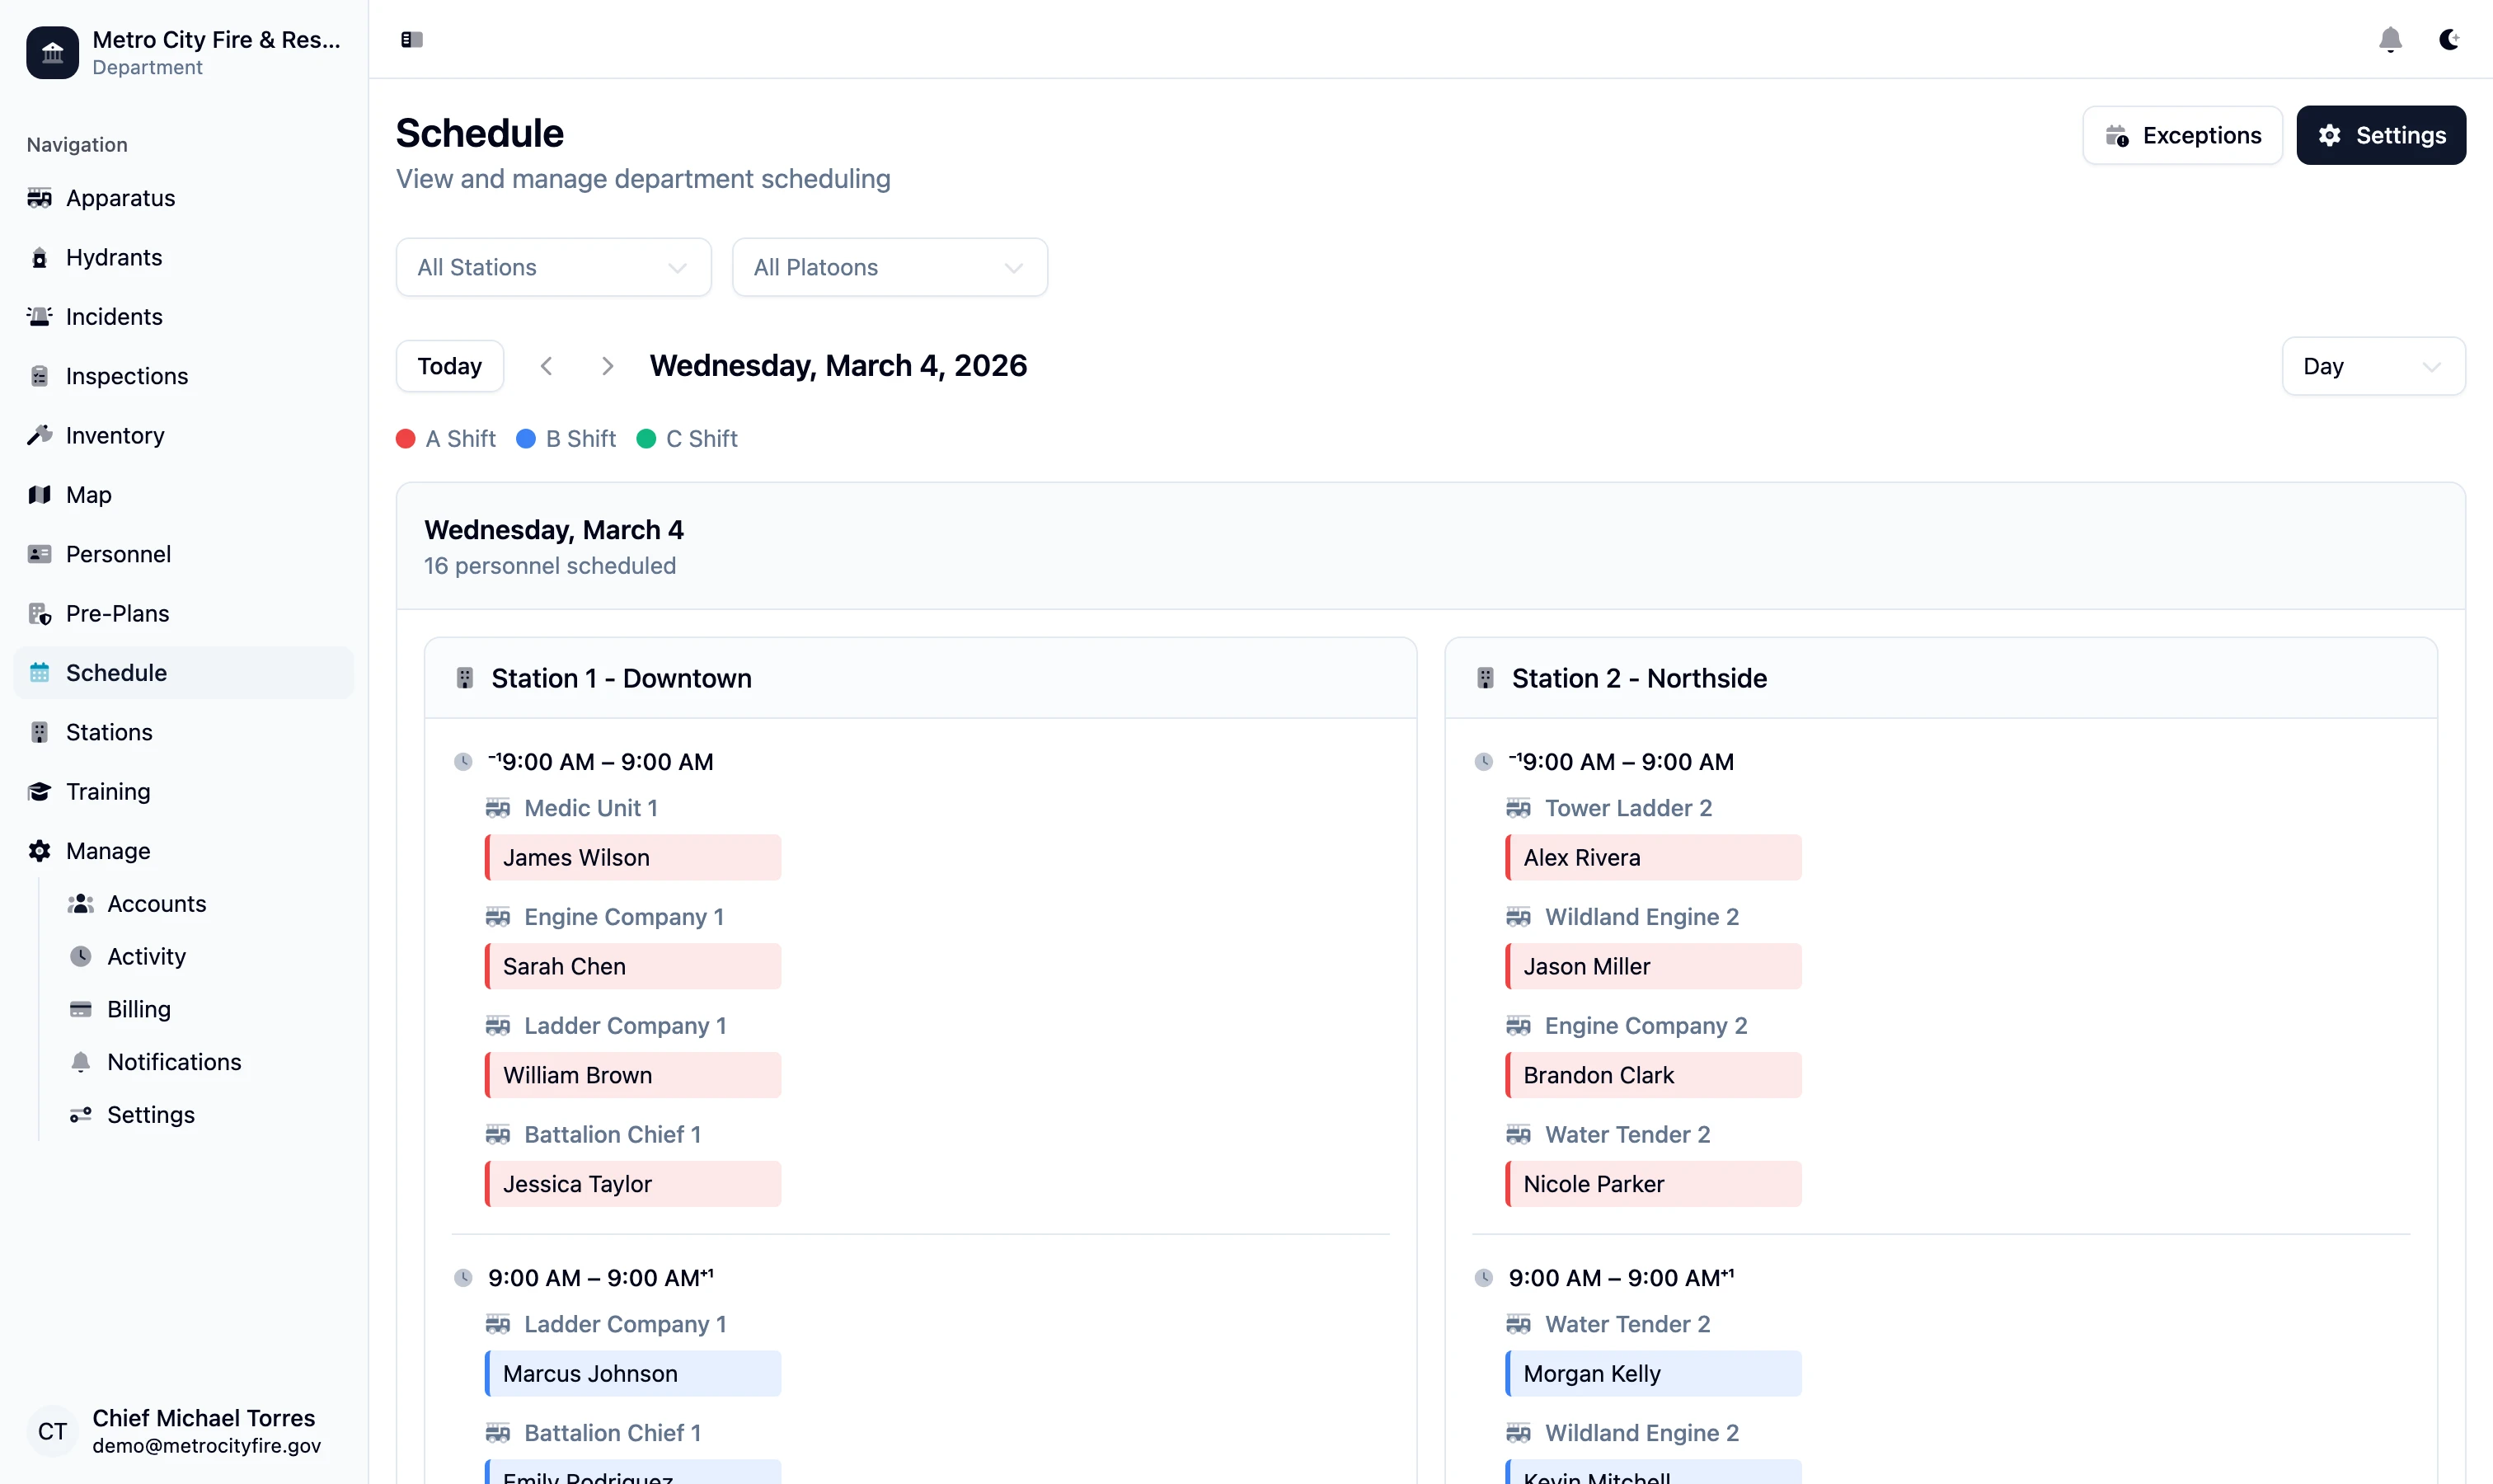Open the notifications bell icon
Screen dimensions: 2493x1484
click(x=2389, y=39)
